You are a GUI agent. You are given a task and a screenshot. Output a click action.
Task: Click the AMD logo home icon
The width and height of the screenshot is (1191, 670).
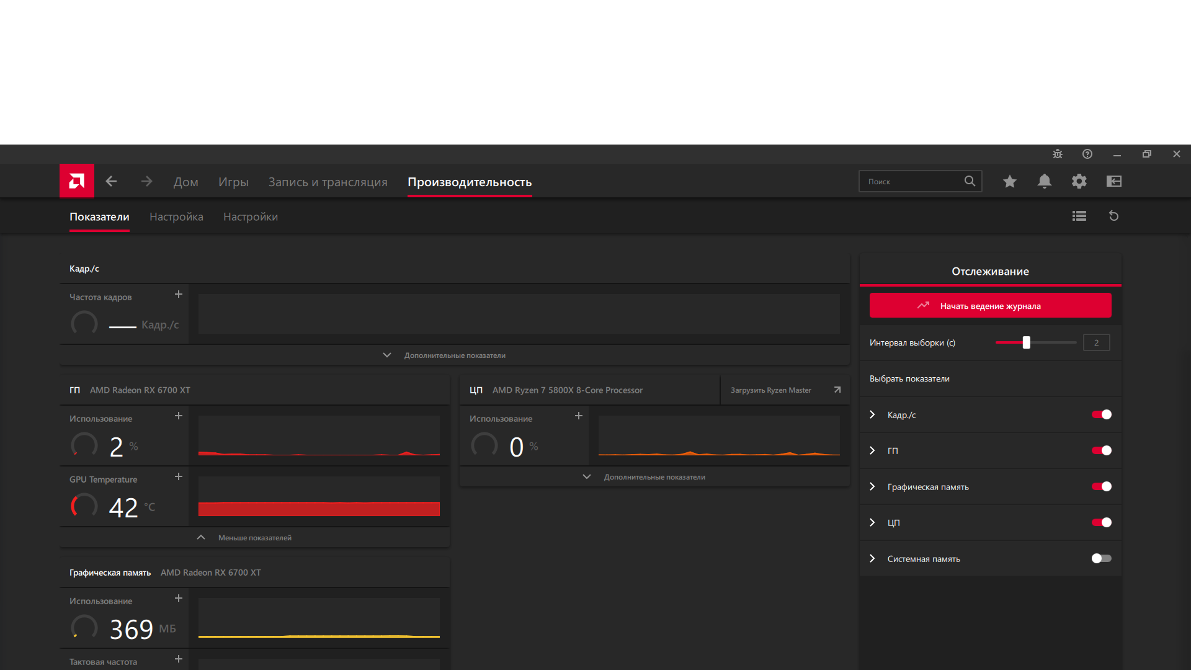[x=77, y=181]
